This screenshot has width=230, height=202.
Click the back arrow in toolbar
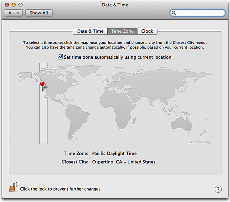(x=10, y=13)
